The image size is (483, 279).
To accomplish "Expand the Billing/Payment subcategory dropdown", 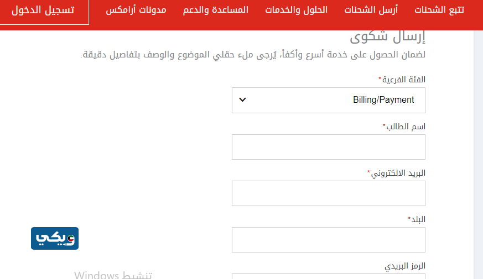I will [328, 100].
